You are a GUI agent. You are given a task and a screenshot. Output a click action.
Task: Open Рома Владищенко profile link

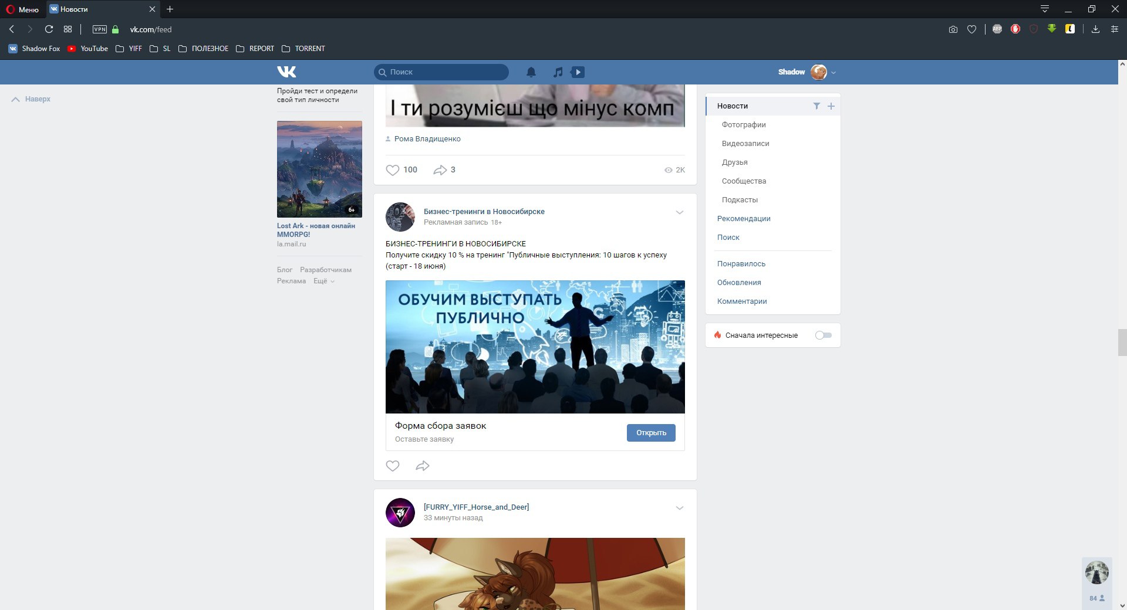tap(427, 139)
